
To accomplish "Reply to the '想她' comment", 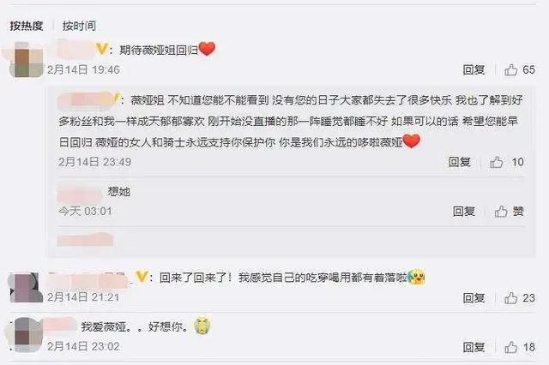I will pyautogui.click(x=464, y=212).
